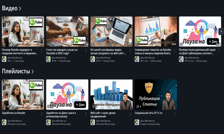Click the 11:16 duration badge

click(x=85, y=44)
